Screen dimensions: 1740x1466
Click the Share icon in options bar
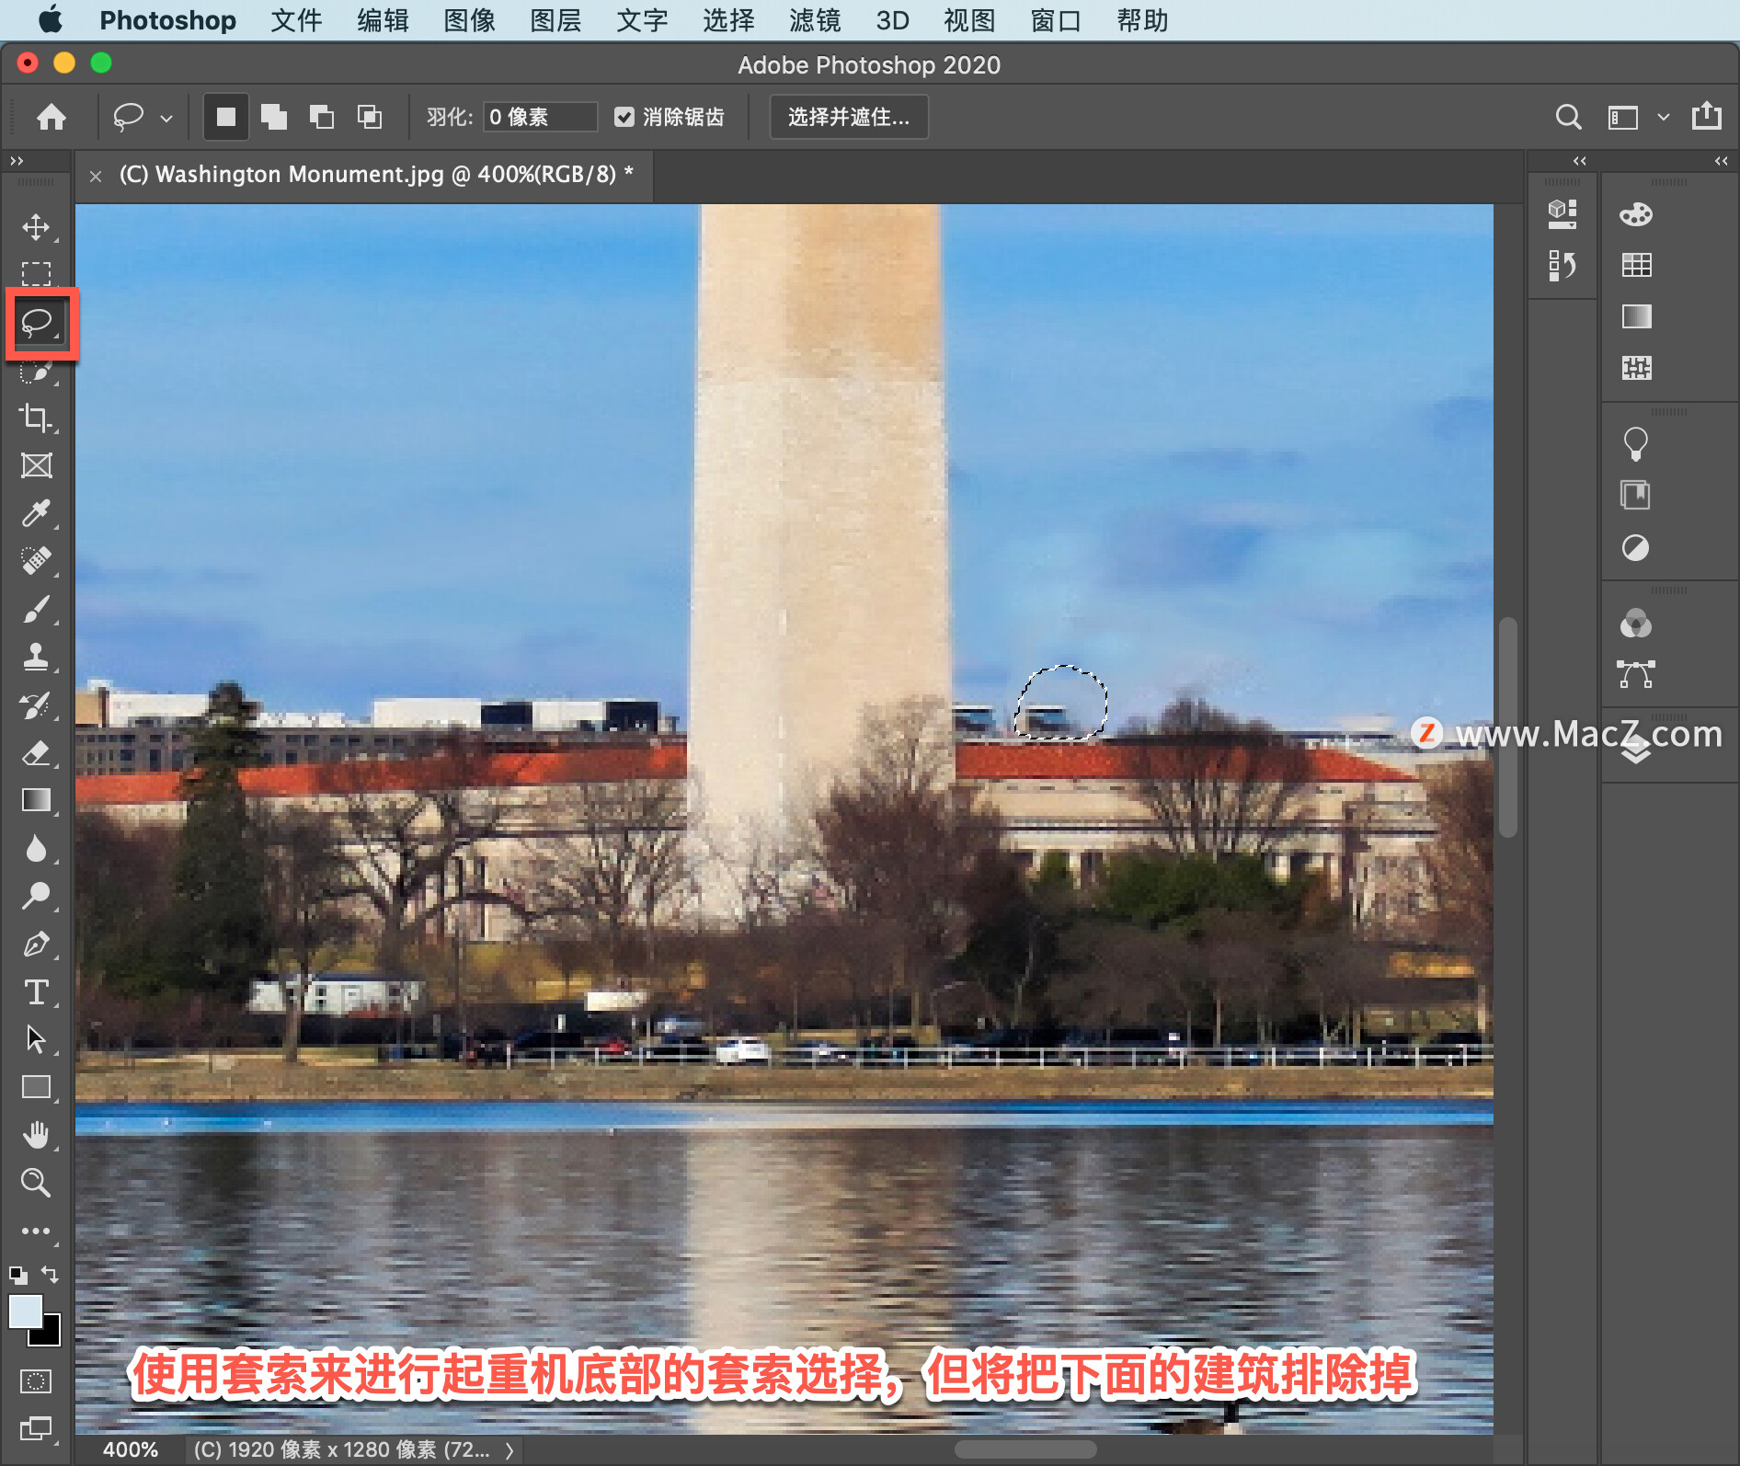(1706, 116)
